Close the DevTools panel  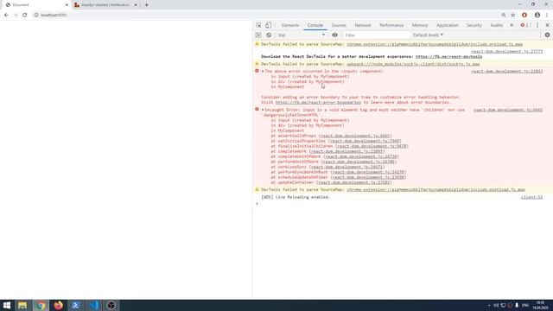[547, 25]
